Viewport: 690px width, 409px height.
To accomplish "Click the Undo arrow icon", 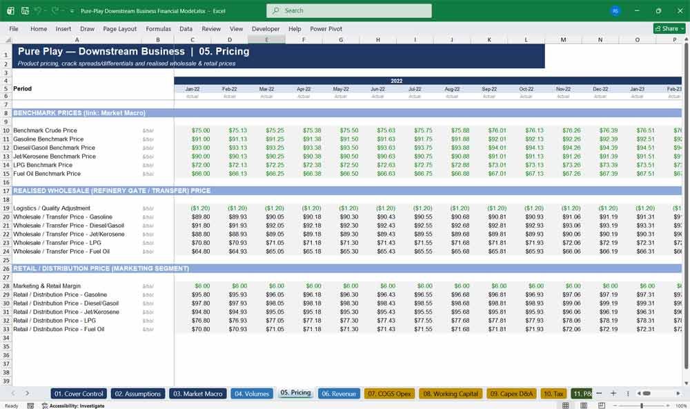I will click(x=38, y=10).
